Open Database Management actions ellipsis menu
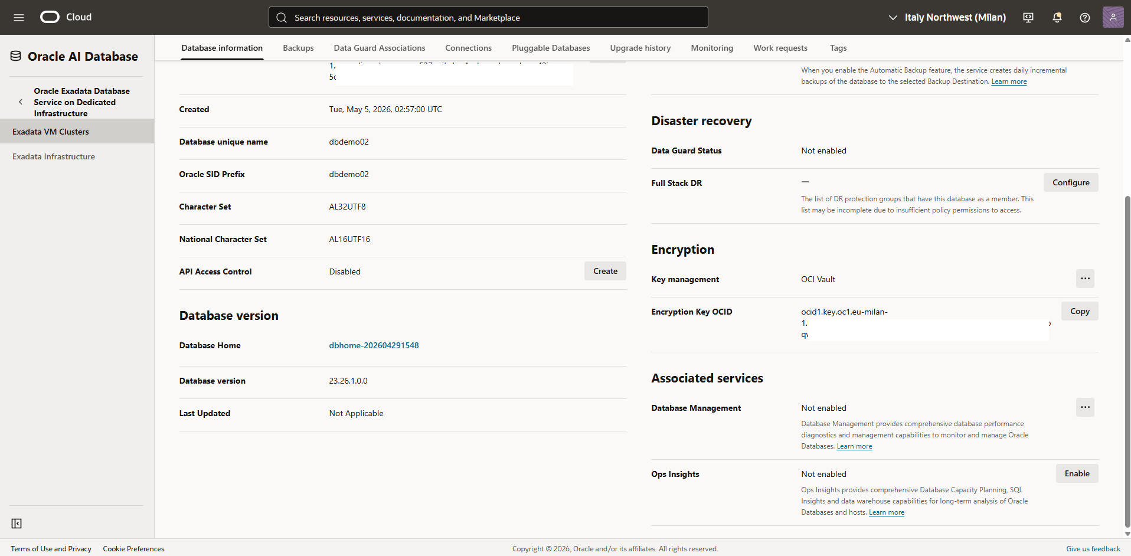 click(x=1085, y=407)
